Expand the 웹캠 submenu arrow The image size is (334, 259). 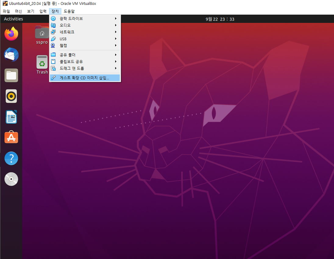click(116, 45)
